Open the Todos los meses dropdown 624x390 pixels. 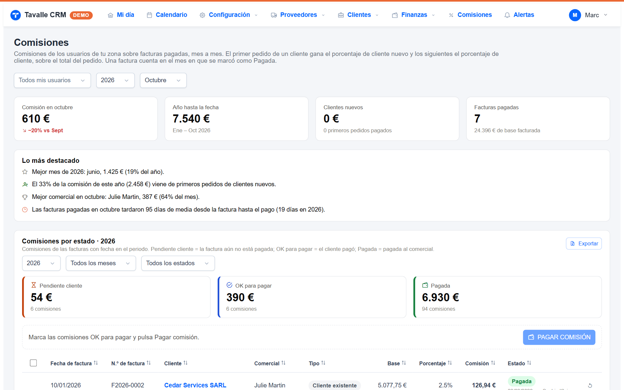coord(101,263)
